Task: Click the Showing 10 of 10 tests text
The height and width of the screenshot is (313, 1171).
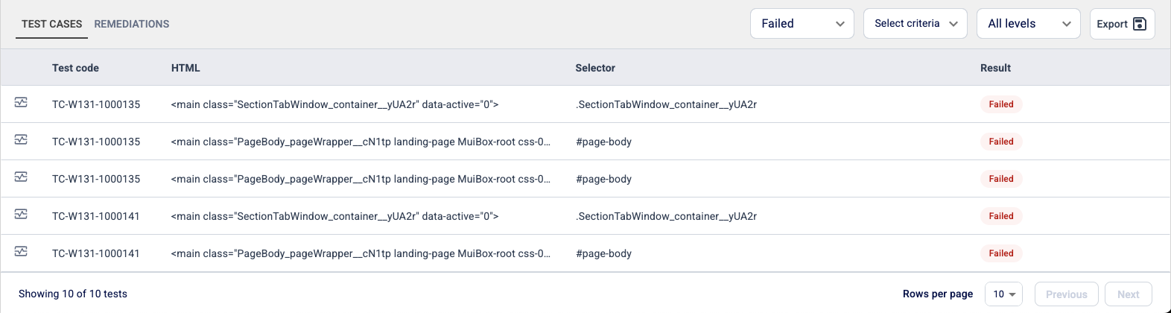Action: point(73,294)
